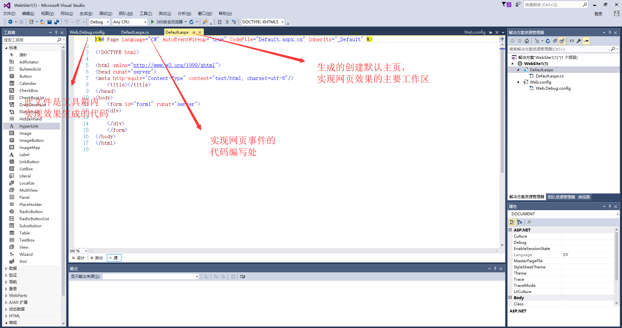
Task: Switch to the Web.Debug.config tab
Action: pyautogui.click(x=87, y=32)
